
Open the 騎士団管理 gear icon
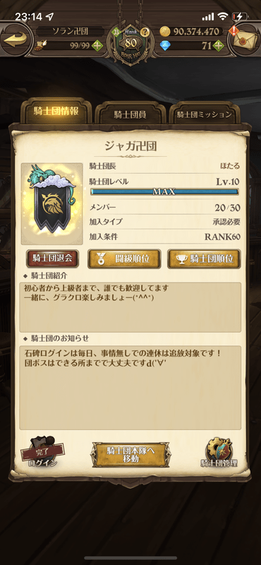point(219,451)
